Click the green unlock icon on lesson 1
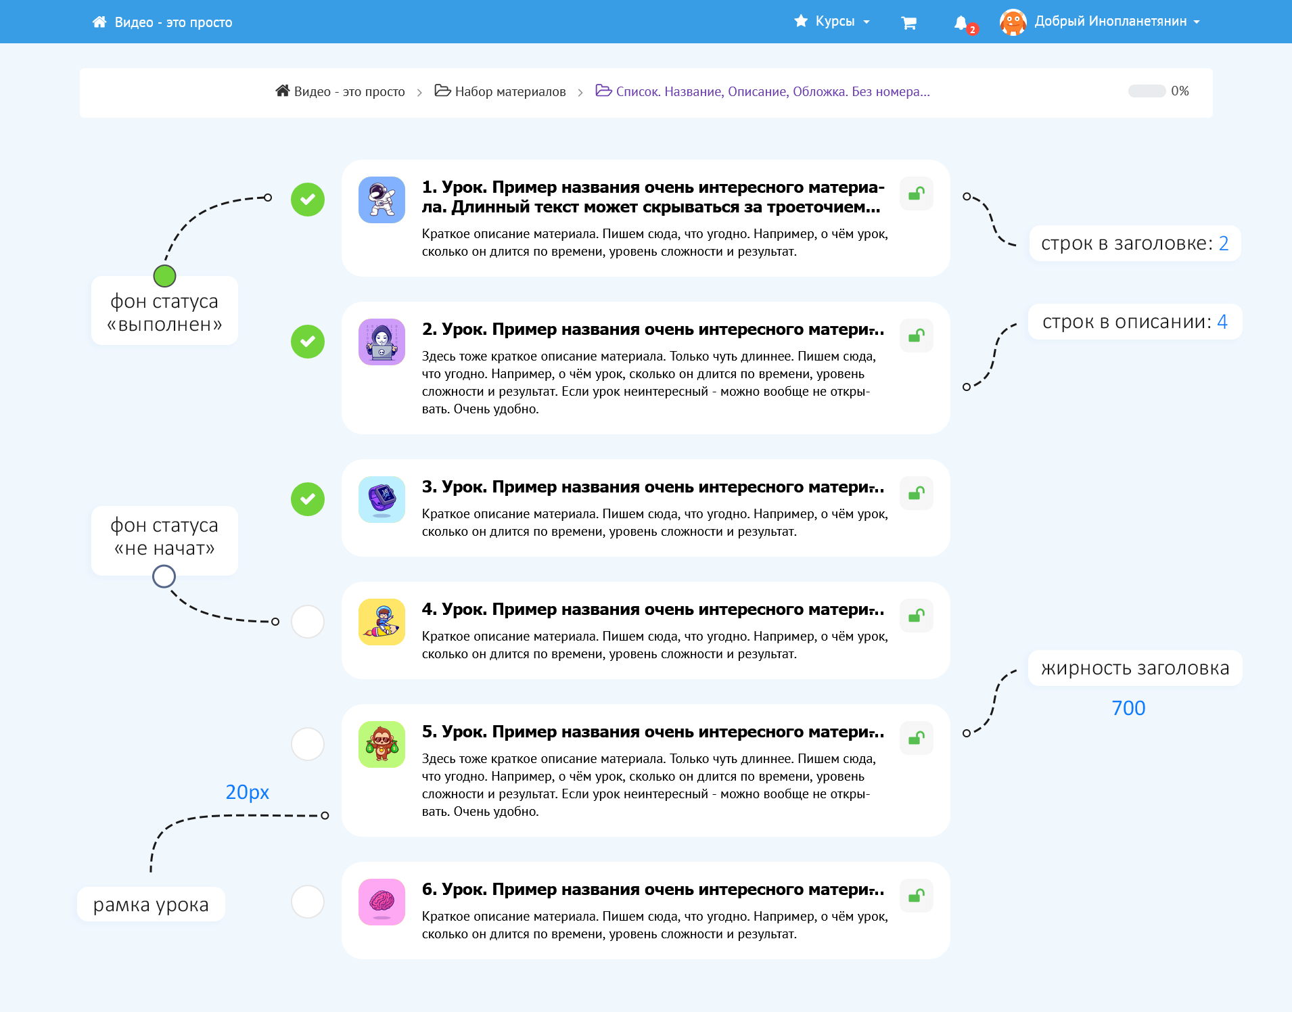Screen dimensions: 1292x1012 click(916, 194)
